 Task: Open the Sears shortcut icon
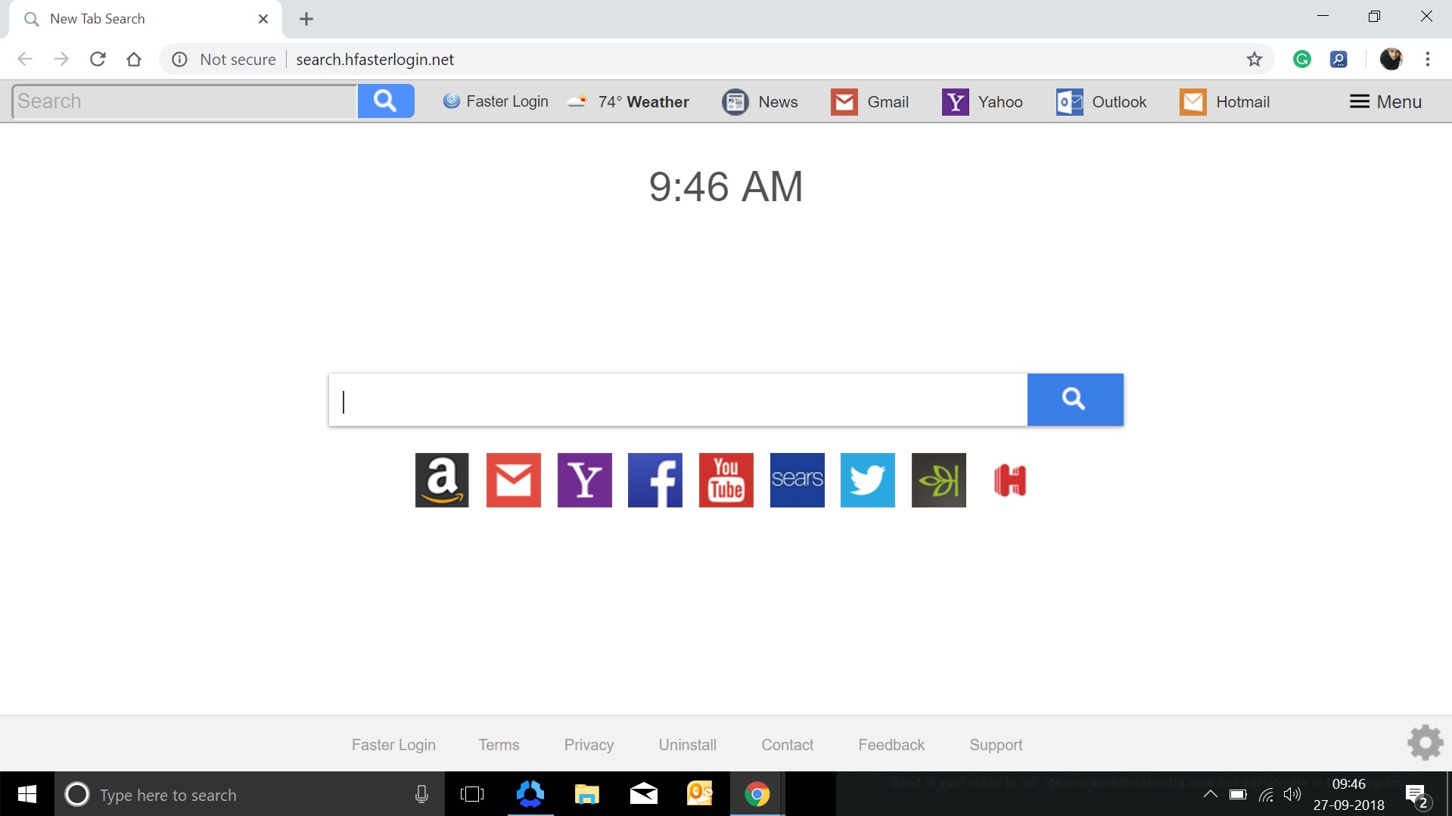797,479
